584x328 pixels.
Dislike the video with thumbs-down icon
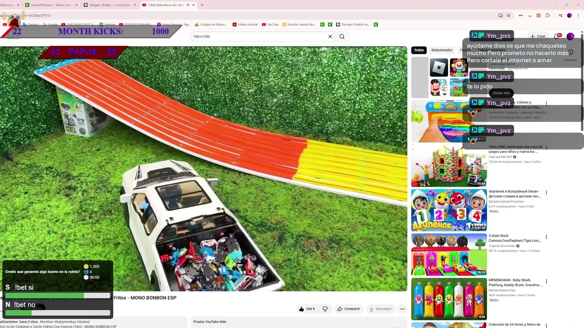325,309
